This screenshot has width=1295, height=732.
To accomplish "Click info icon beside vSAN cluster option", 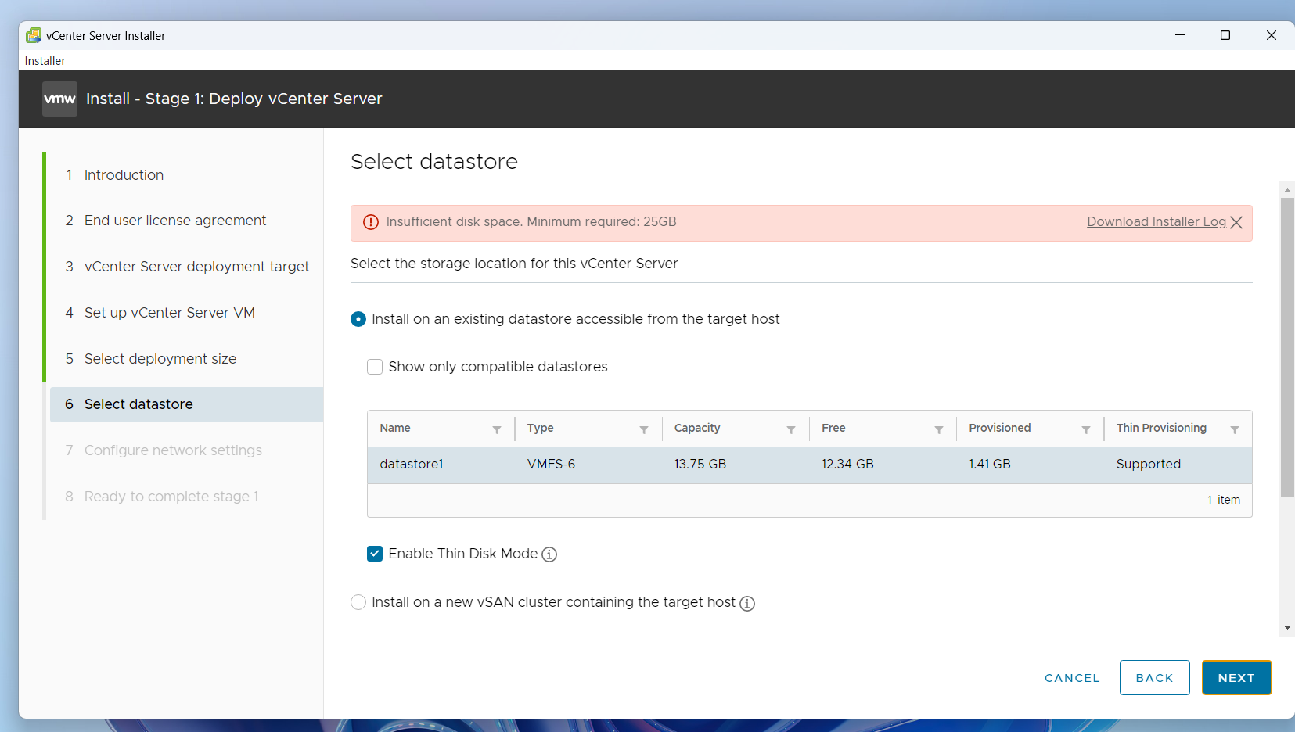I will [747, 603].
